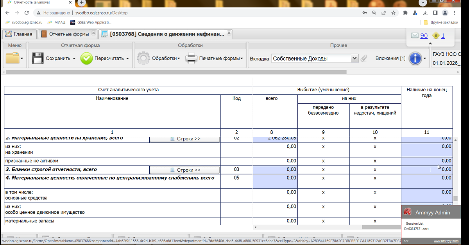
Task: Click the yellow warning notifications icon
Action: [x=436, y=36]
